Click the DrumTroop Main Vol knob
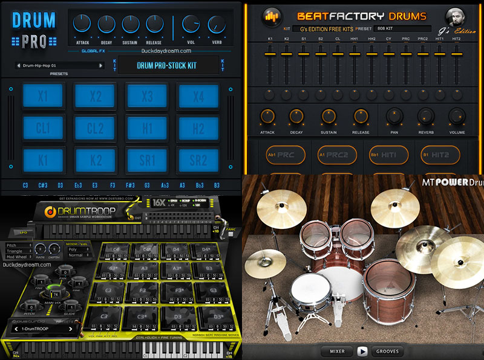The image size is (484, 360). click(55, 291)
